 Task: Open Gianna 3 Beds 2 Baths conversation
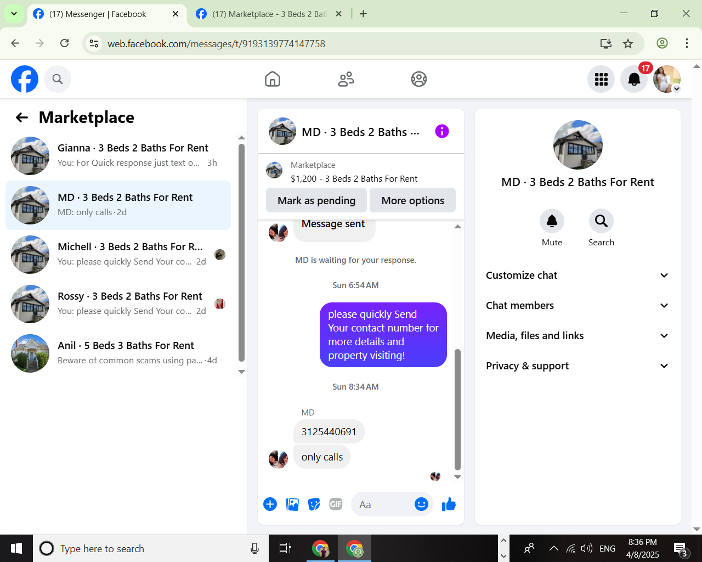click(118, 155)
